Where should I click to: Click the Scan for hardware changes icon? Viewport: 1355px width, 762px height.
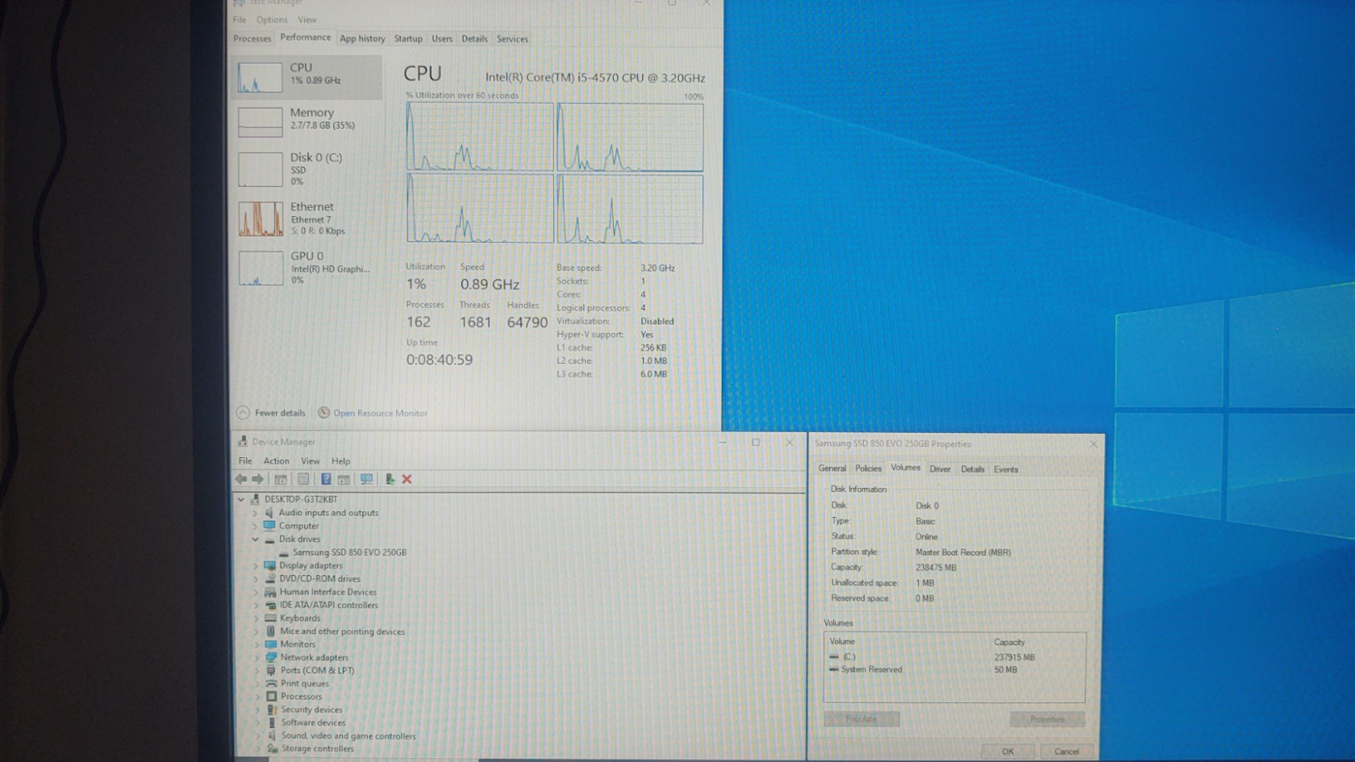point(366,479)
